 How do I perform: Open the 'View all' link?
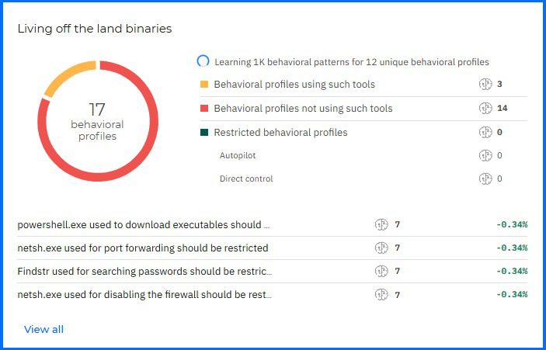43,330
